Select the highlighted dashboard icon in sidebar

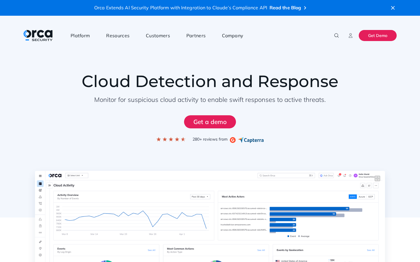tap(40, 184)
